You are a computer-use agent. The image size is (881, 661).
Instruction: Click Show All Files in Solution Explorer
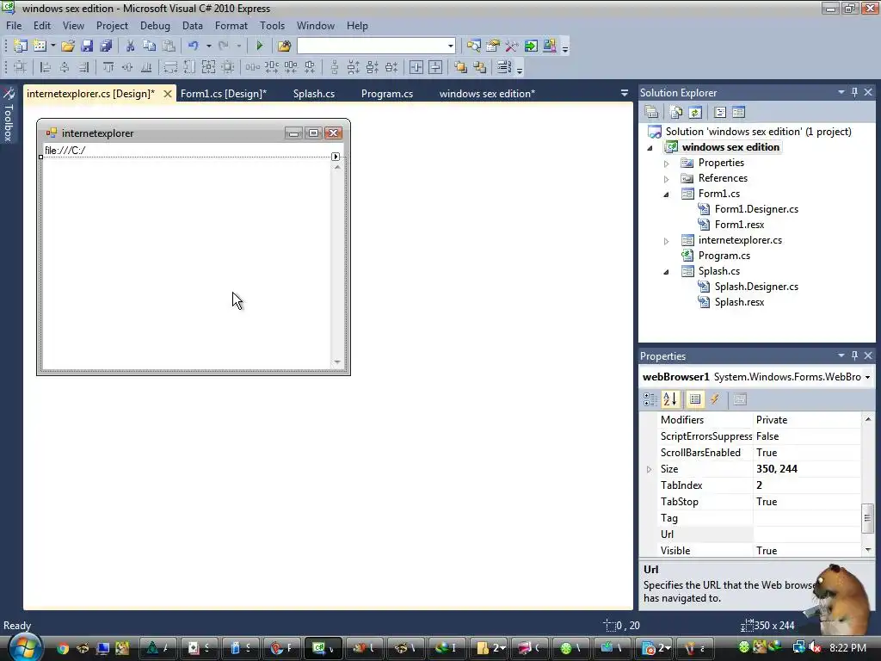(x=676, y=113)
